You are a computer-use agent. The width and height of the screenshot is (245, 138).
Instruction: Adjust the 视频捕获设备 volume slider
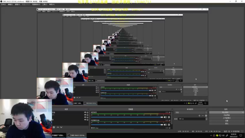pyautogui.click(x=127, y=125)
